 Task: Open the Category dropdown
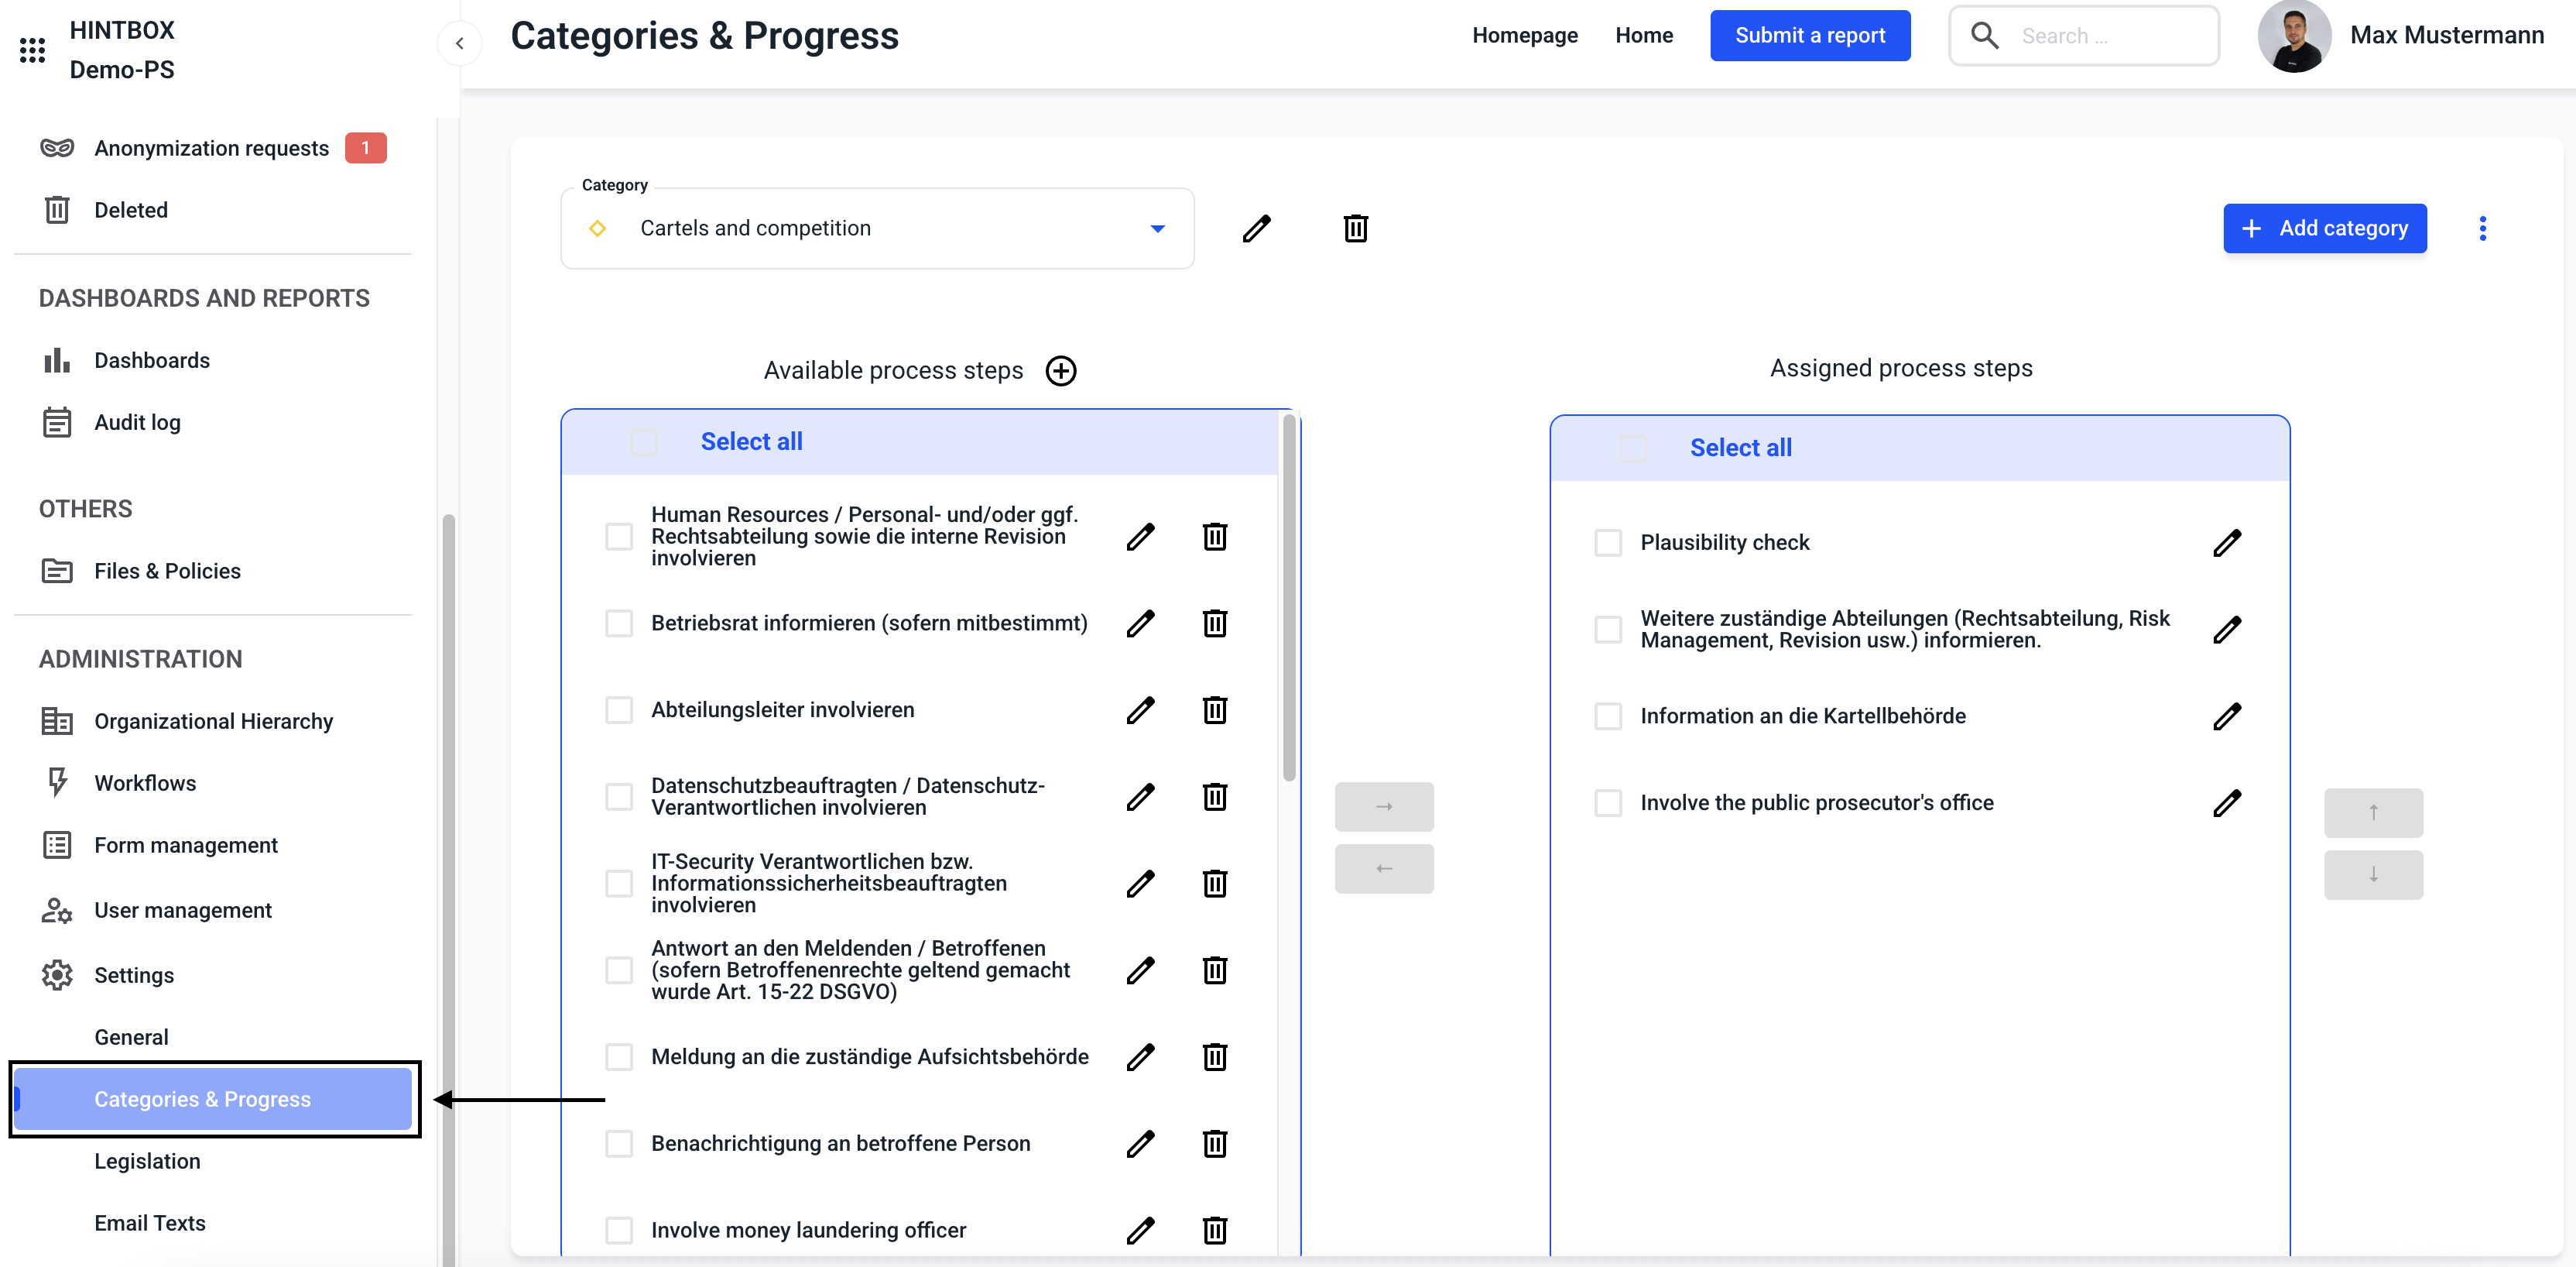(877, 228)
